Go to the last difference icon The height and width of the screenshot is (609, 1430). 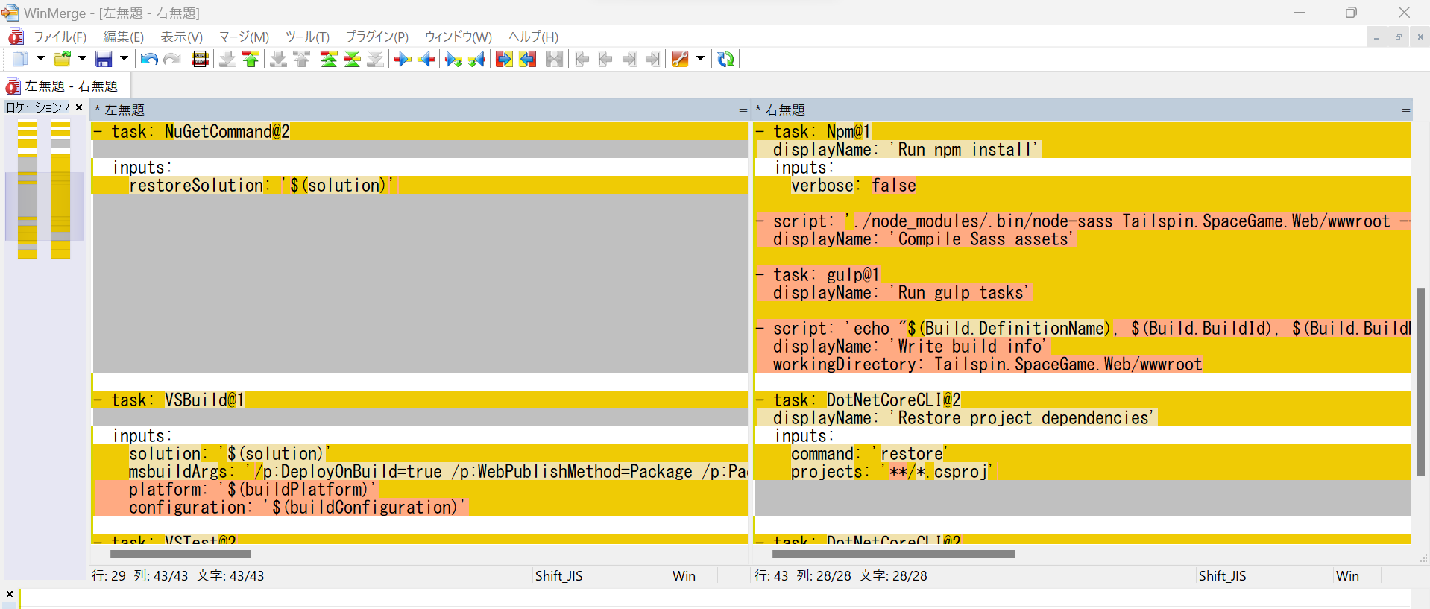(x=376, y=59)
